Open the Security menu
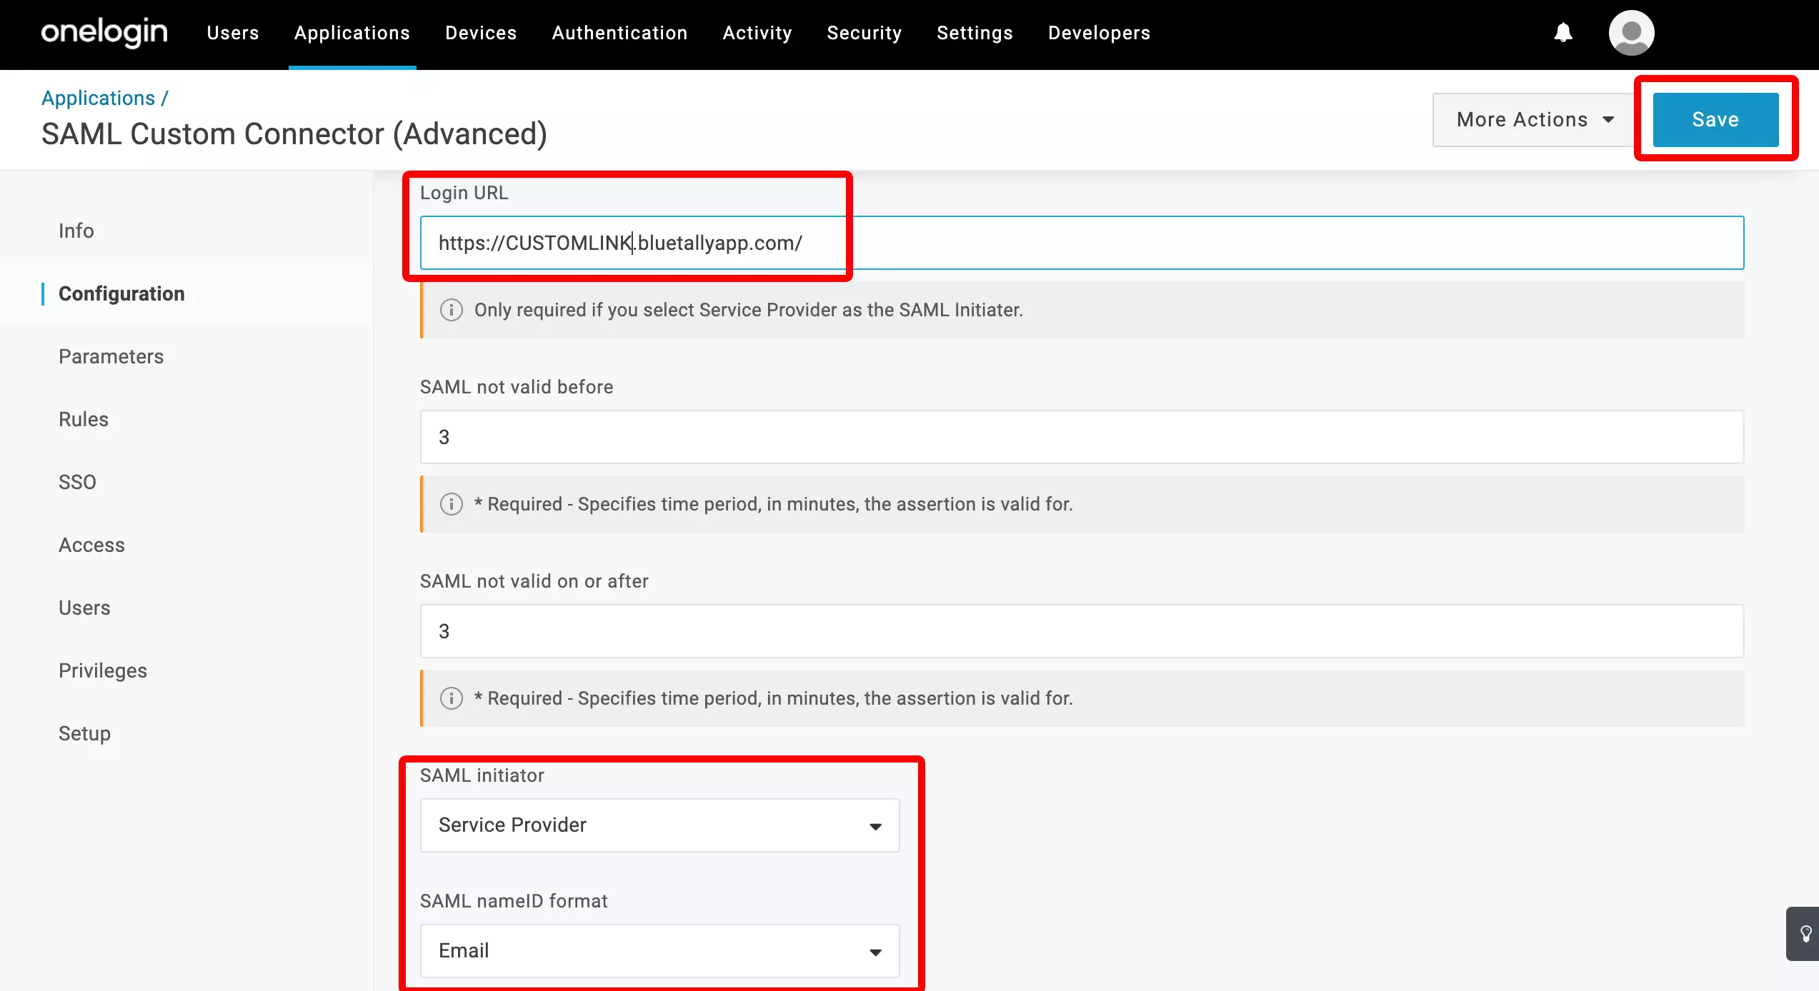Screen dimensions: 1819x991 (x=864, y=33)
